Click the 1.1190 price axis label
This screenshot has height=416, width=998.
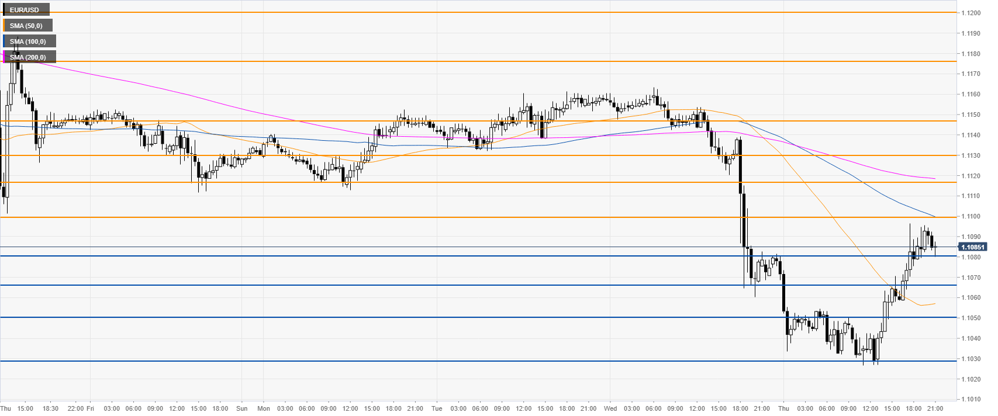[x=971, y=33]
